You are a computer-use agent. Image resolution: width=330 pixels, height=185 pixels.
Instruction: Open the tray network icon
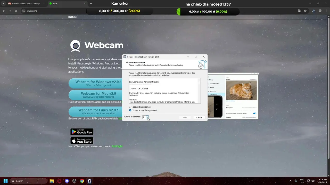point(309,181)
